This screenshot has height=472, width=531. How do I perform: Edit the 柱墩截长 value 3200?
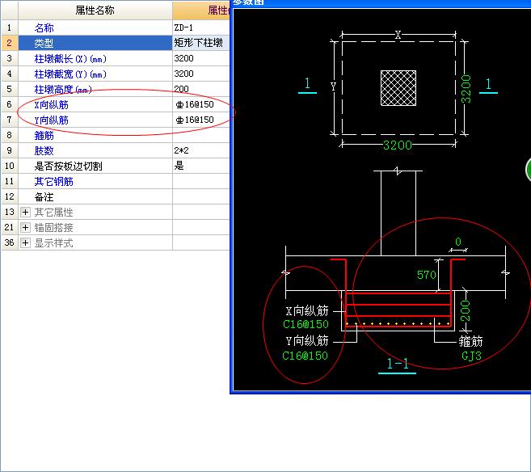(x=200, y=58)
